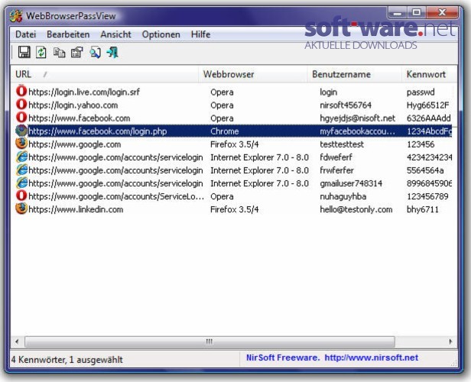471x382 pixels.
Task: Click the Firefox icon beside www.google.com row
Action: click(x=21, y=144)
